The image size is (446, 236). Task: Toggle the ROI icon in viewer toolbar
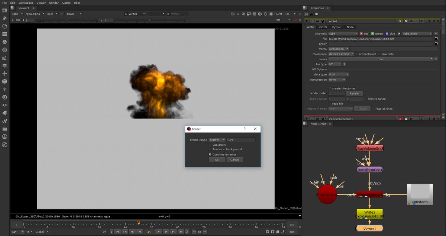tap(238, 13)
